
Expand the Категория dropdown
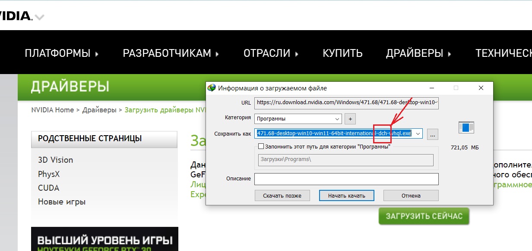337,118
